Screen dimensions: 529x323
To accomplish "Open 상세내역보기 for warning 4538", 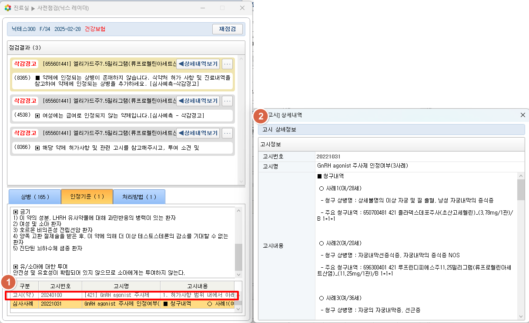I will [x=198, y=101].
